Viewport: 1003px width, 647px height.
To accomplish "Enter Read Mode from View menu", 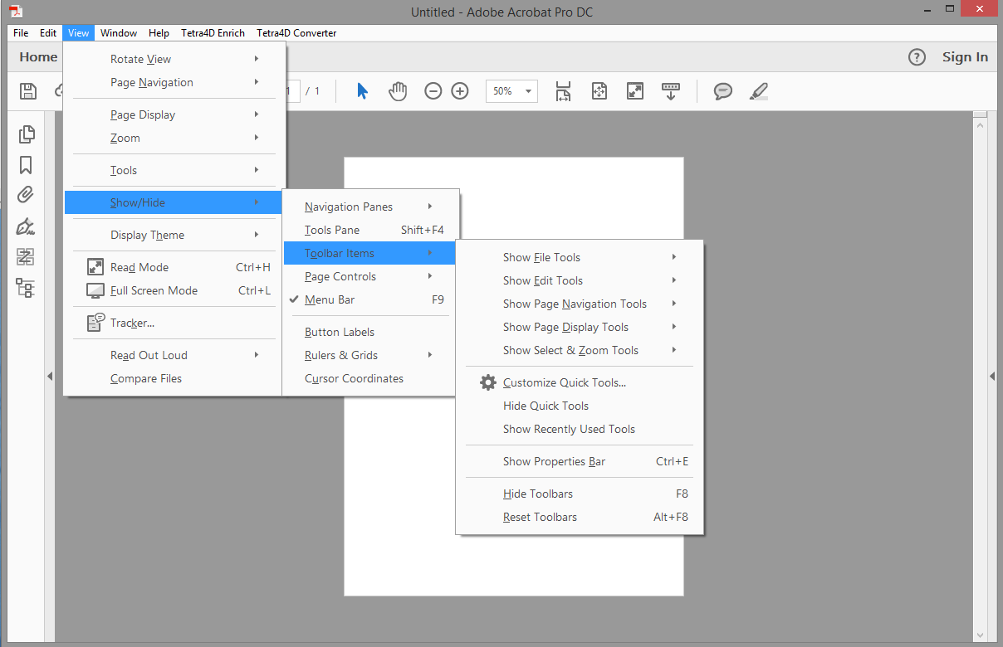I will tap(174, 267).
